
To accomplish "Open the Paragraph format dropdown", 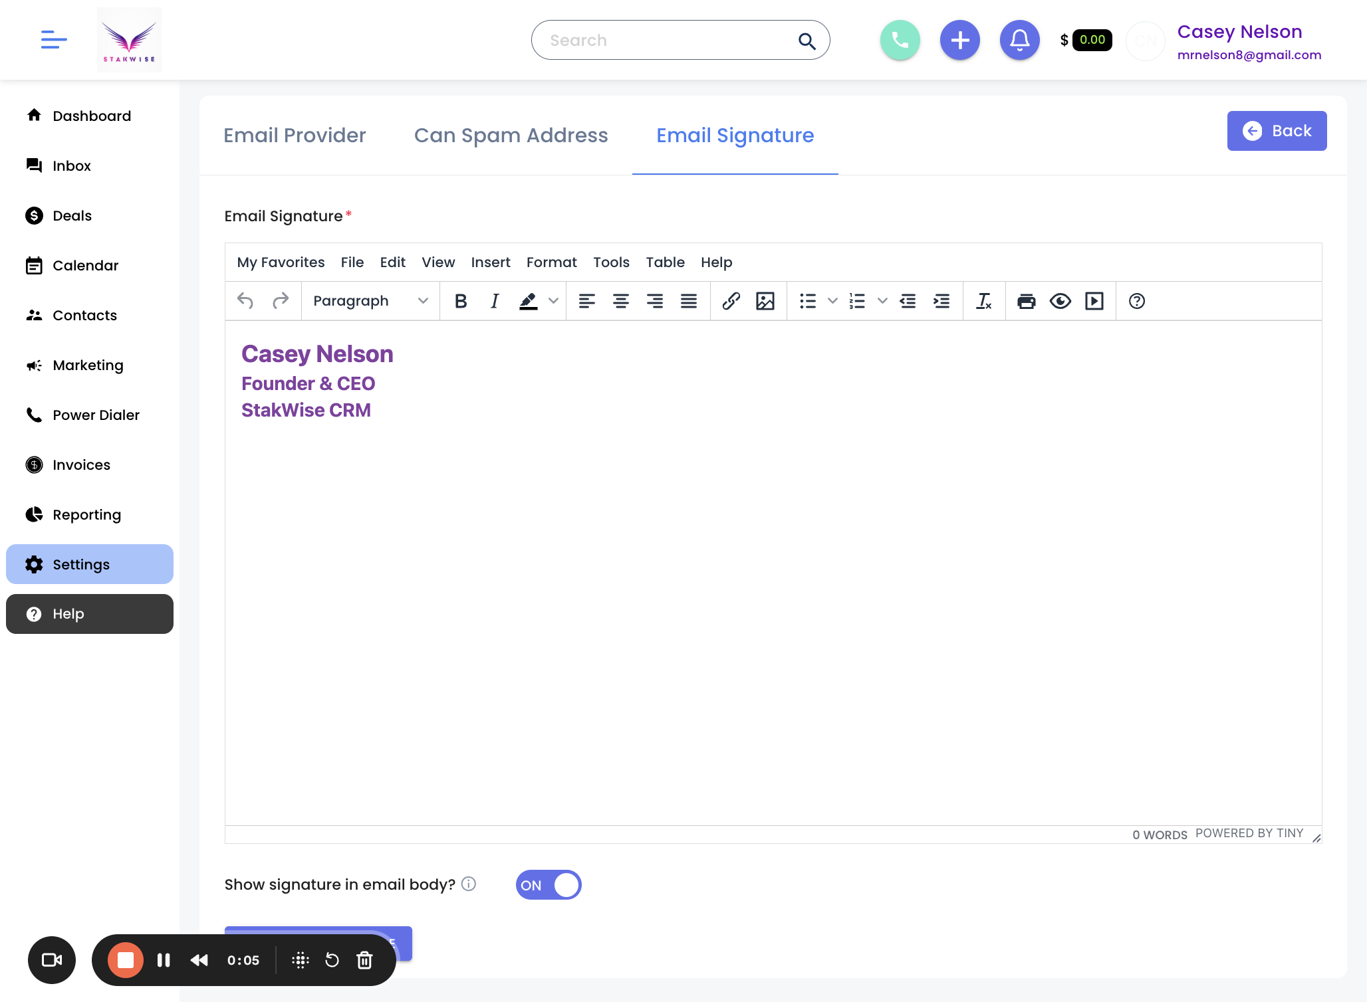I will 370,301.
